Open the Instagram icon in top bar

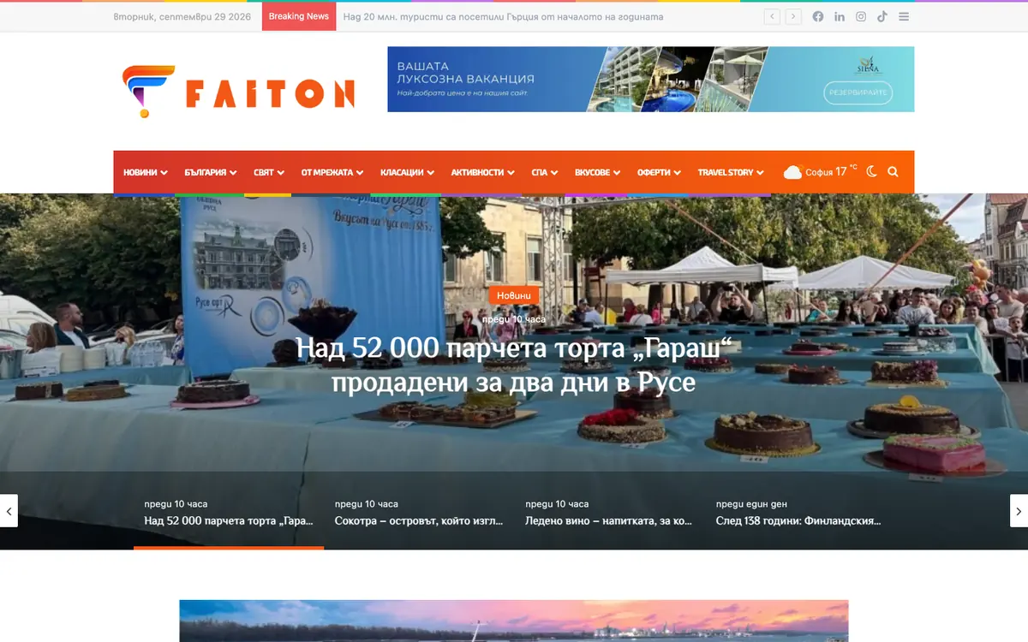pos(861,16)
